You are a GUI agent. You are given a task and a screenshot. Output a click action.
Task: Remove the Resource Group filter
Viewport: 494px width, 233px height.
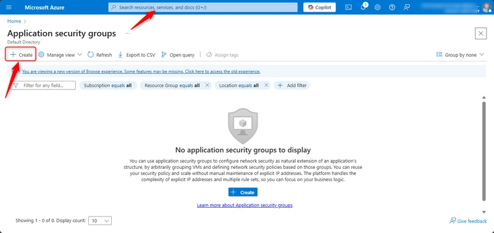(207, 85)
